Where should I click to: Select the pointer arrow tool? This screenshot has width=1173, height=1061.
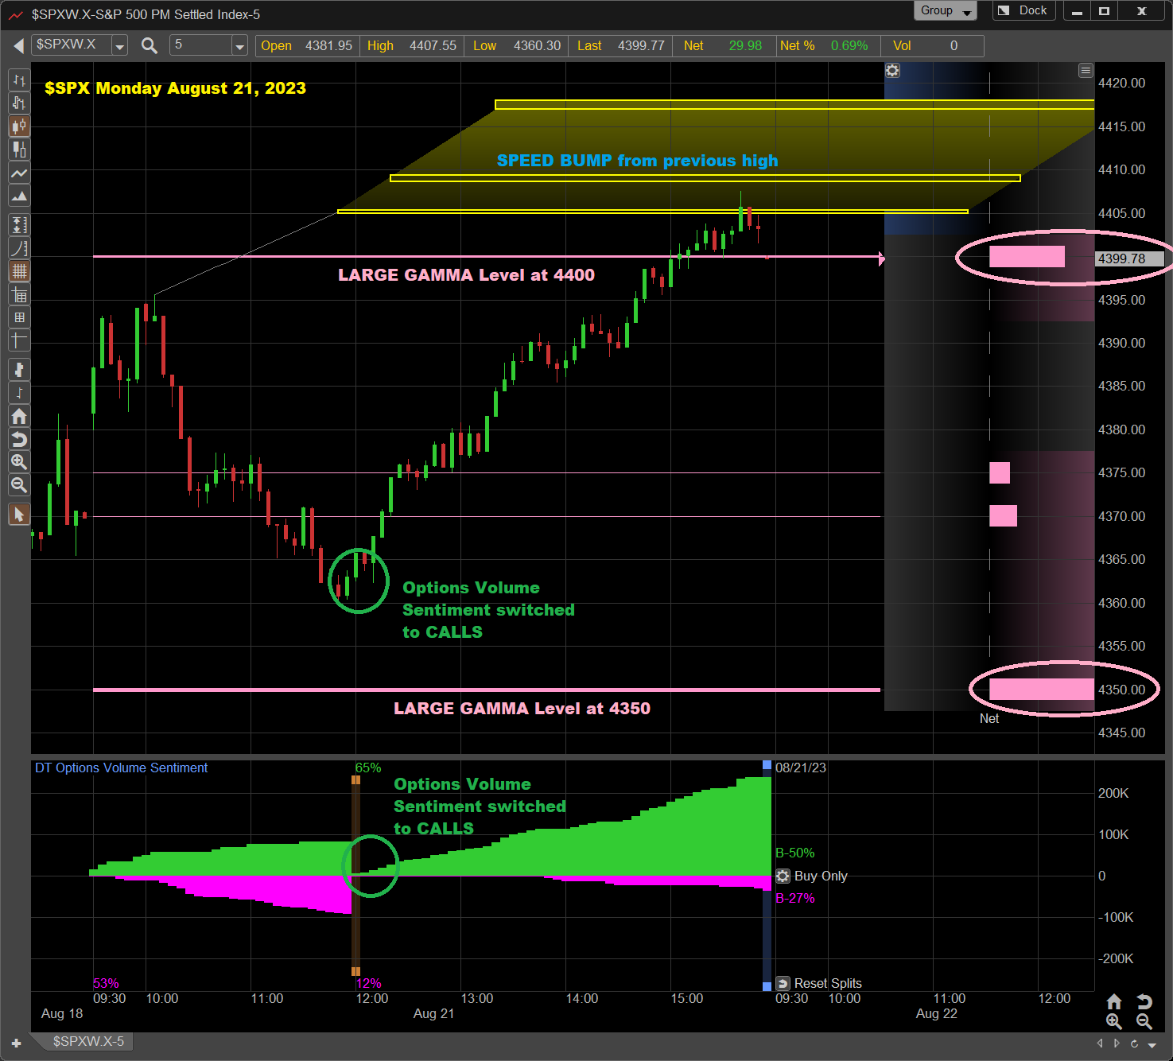[x=19, y=515]
